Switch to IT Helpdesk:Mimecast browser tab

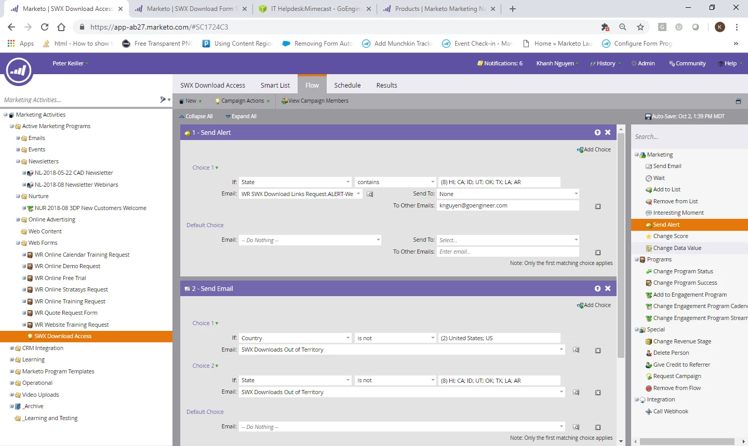coord(315,9)
